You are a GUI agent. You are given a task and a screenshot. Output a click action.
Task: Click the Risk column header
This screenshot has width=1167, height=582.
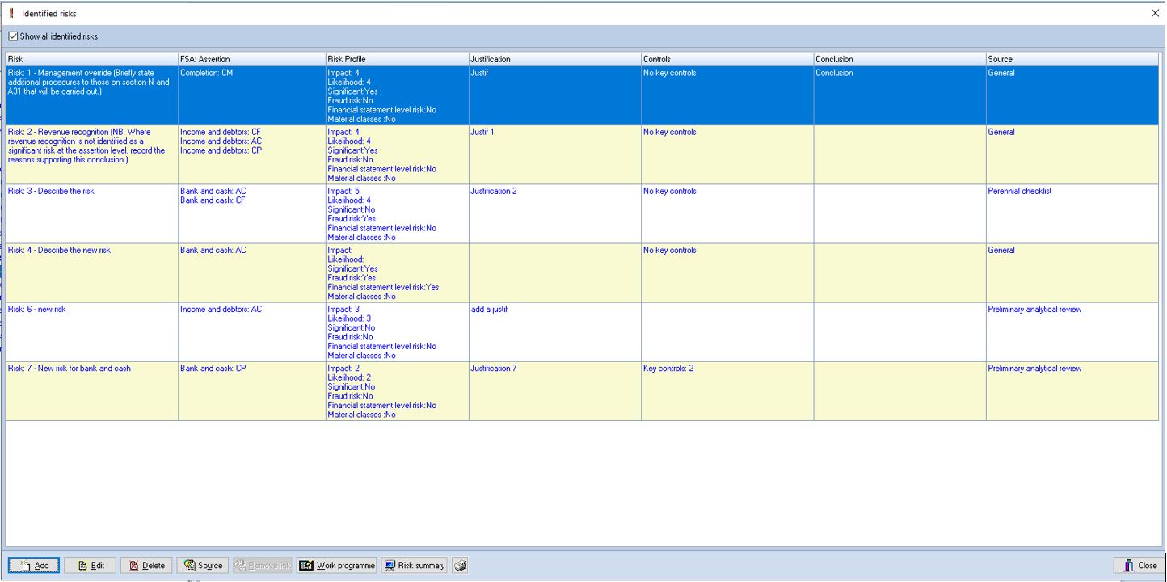coord(91,59)
